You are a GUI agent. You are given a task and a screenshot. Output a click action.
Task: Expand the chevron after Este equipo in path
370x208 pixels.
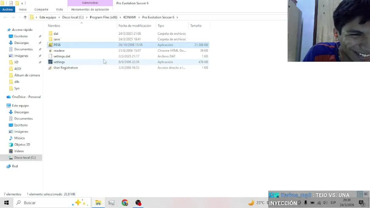pyautogui.click(x=59, y=17)
